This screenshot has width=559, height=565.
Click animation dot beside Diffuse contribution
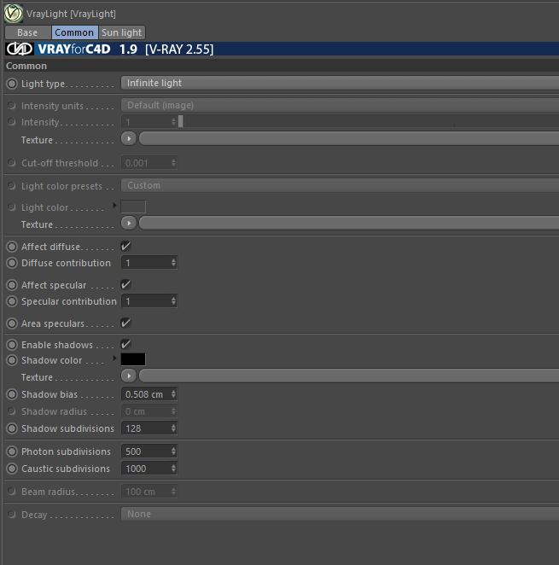pos(12,263)
